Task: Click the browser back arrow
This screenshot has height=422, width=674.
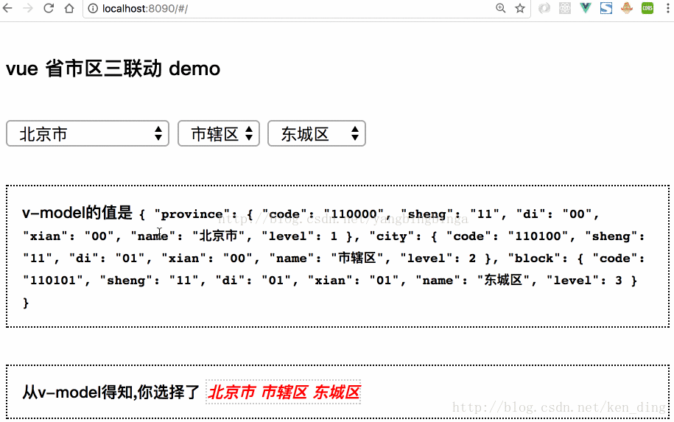Action: tap(7, 8)
